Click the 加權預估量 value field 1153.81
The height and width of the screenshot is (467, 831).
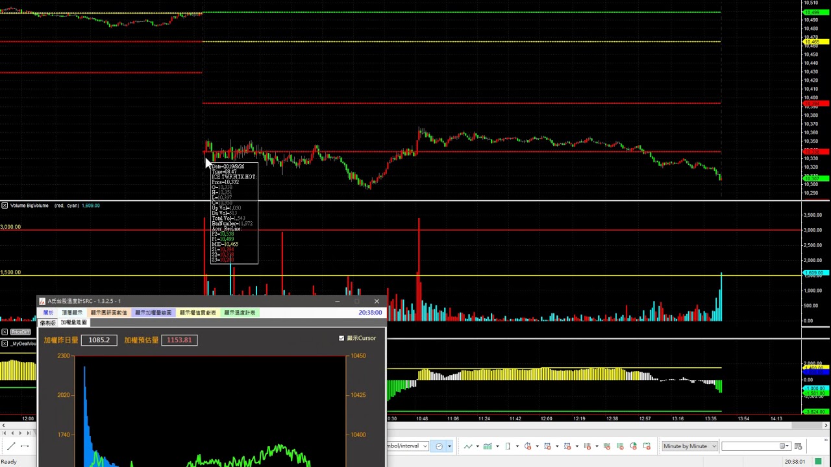179,340
